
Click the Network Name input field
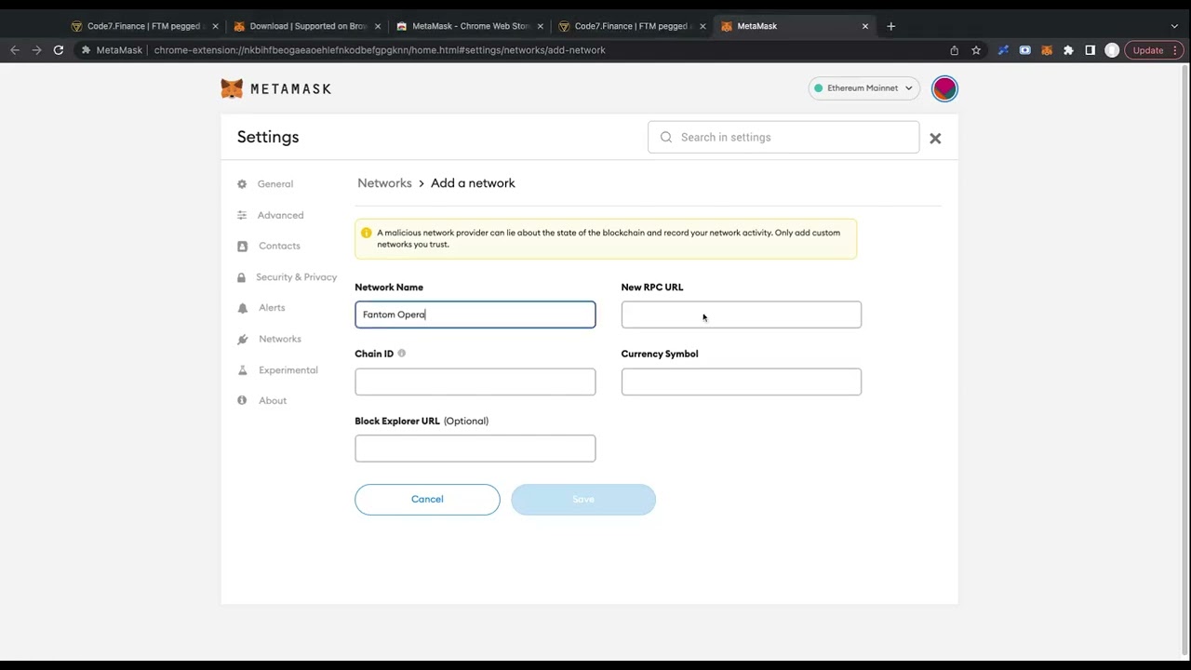coord(475,315)
